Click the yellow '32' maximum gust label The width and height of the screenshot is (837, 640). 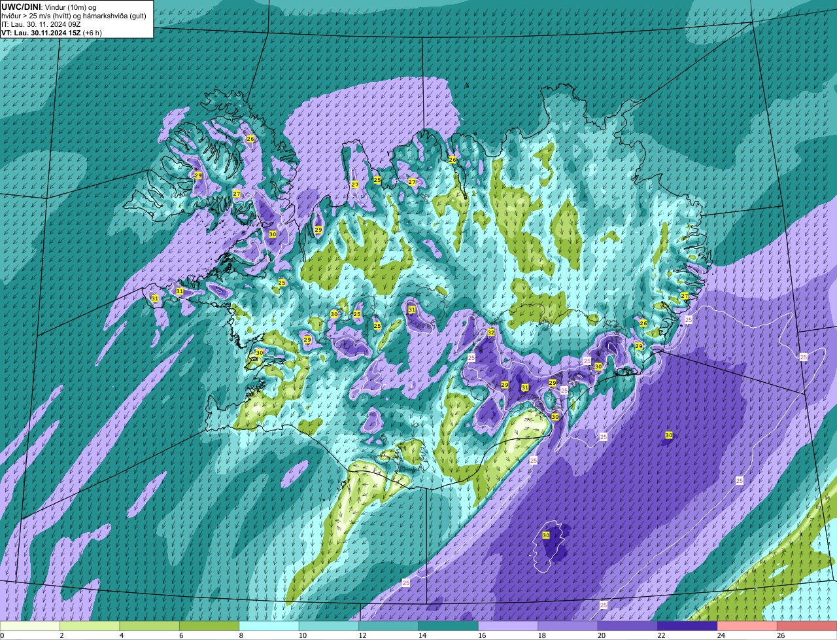tap(491, 332)
